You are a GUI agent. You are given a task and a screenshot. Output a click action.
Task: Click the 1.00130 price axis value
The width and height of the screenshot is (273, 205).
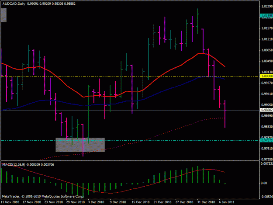pos(267,72)
